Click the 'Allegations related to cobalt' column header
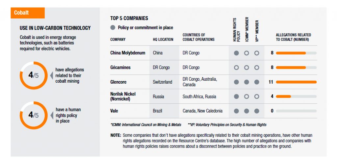Viewport: 337px width, 164px height. tap(293, 37)
